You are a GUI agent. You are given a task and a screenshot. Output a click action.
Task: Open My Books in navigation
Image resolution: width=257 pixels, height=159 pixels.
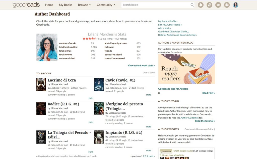pyautogui.click(x=66, y=5)
